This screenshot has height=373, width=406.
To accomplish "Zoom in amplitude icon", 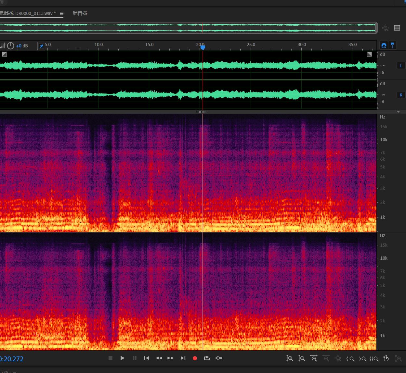I will pos(290,359).
